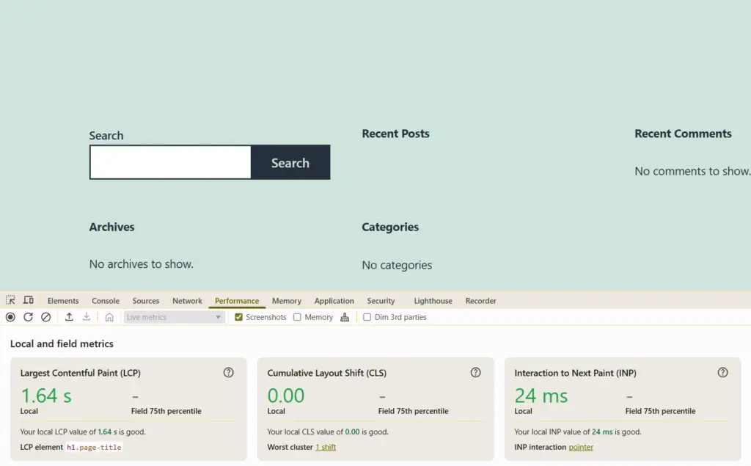
Task: Click the Archives heading
Action: coord(111,227)
